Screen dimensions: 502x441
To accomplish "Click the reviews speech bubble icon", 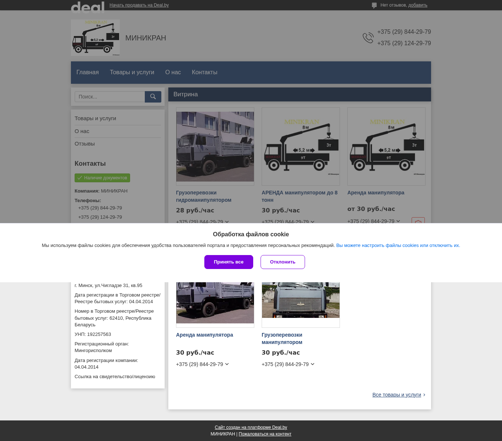I will click(374, 6).
